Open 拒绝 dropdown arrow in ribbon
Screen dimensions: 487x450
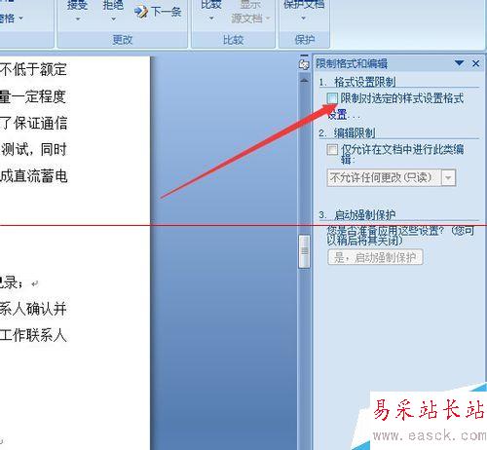113,19
